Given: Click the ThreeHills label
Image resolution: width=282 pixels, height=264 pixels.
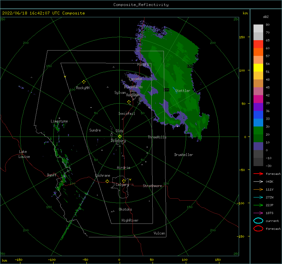Looking at the screenshot, I should tap(157, 137).
